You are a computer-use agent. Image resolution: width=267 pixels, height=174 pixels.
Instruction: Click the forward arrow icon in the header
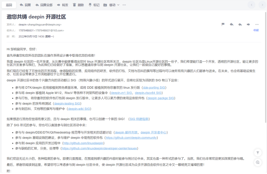coord(248,25)
